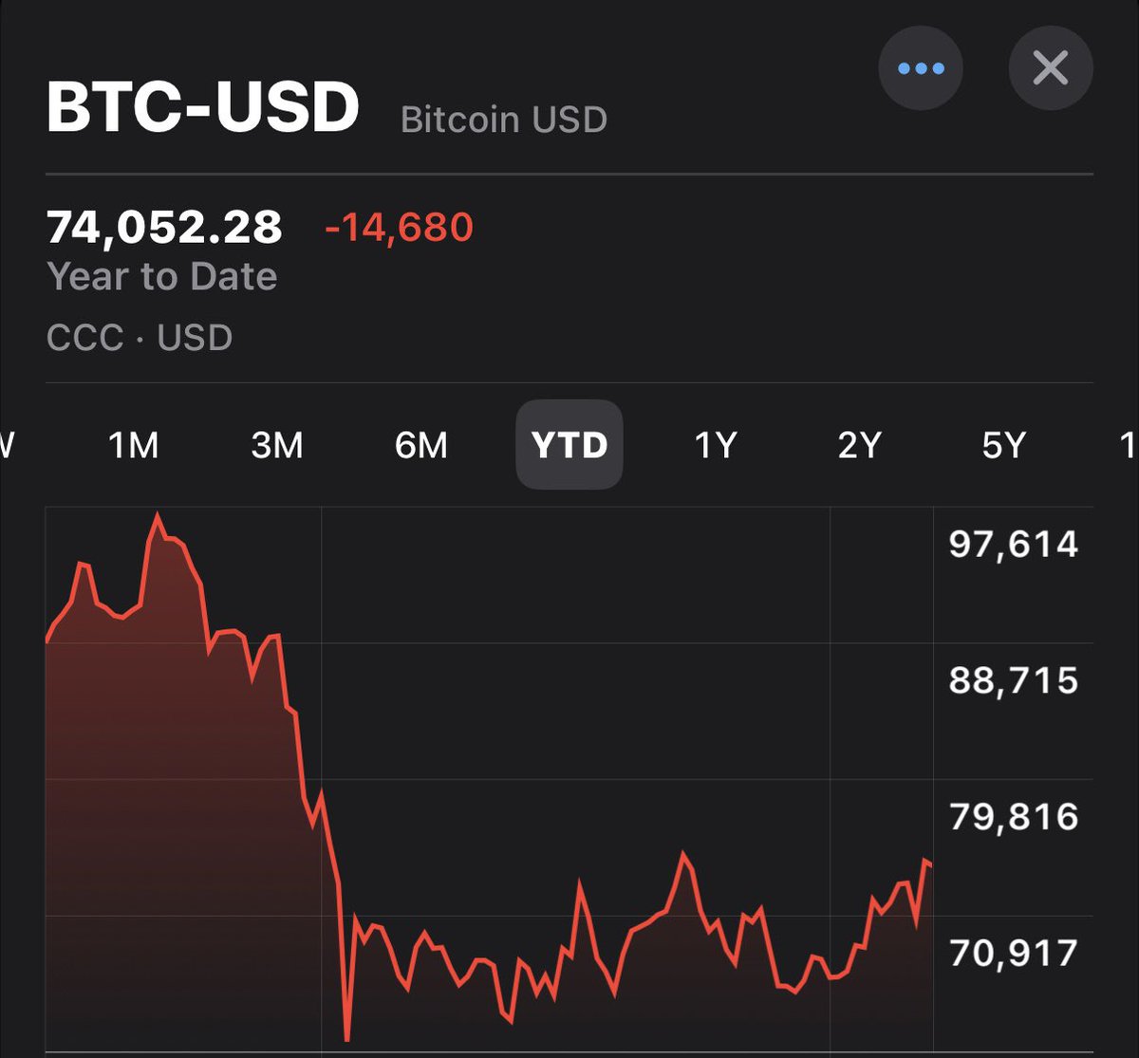The height and width of the screenshot is (1058, 1139).
Task: Switch to the 1Y chart view
Action: click(716, 444)
